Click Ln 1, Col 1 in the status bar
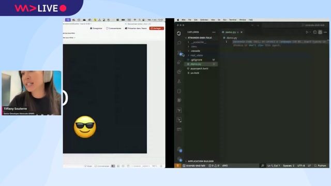The width and height of the screenshot is (331, 186). 274,166
